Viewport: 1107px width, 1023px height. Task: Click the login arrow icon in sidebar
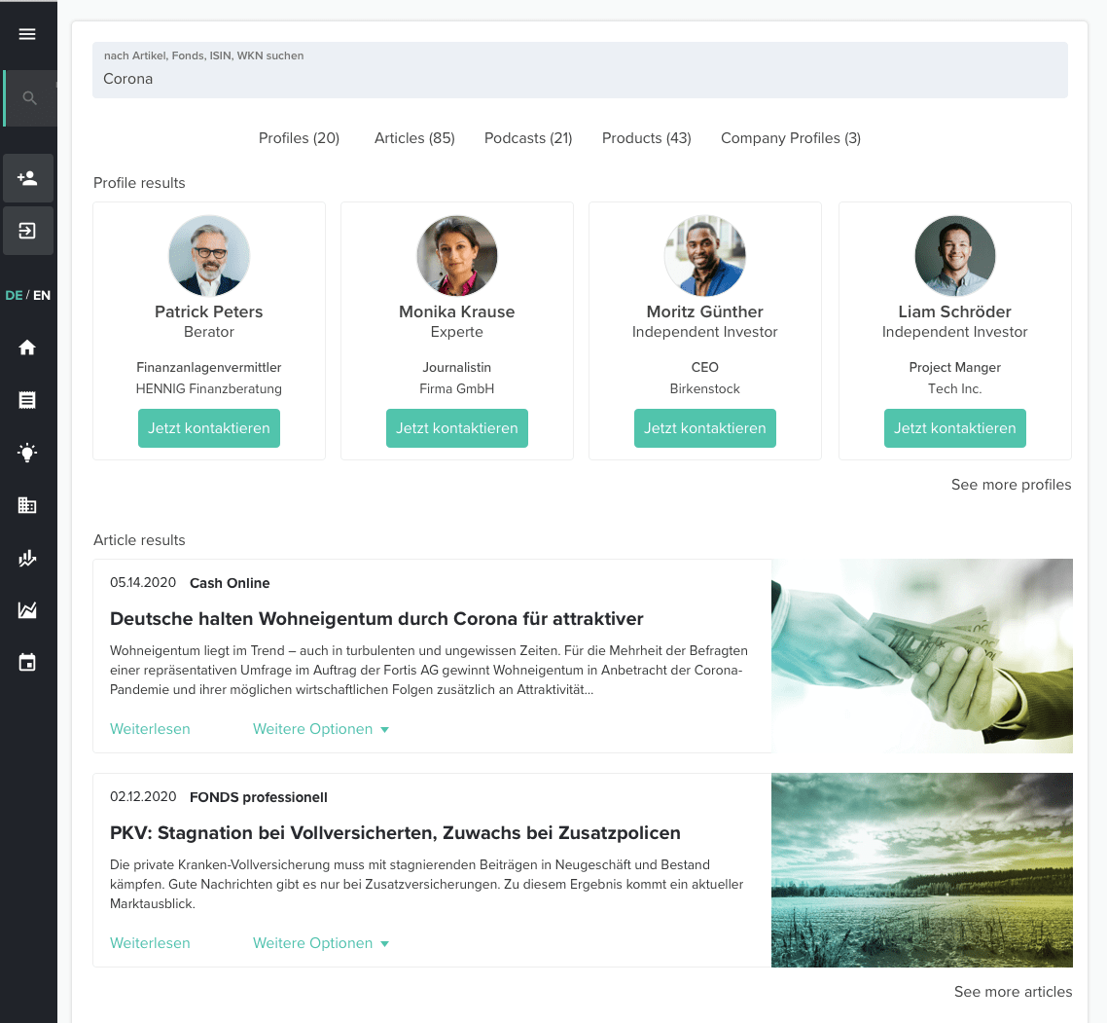[27, 231]
